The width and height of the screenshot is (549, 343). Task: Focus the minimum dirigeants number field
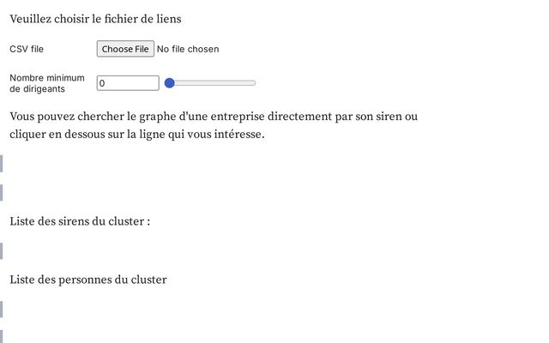pos(128,83)
